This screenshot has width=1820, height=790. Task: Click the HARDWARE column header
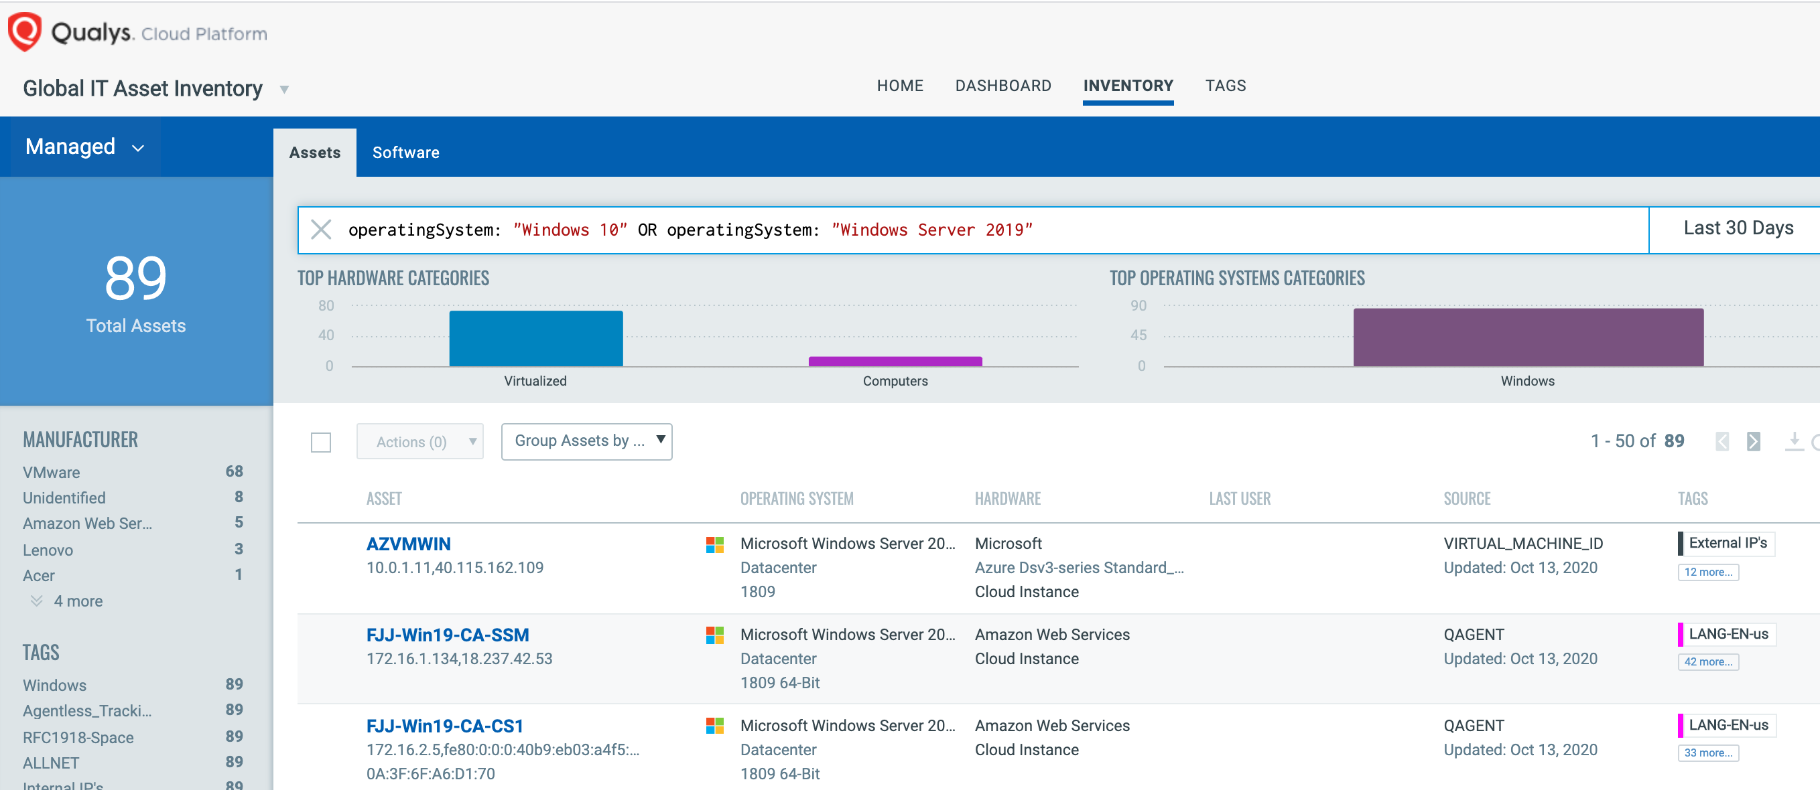pos(1008,499)
